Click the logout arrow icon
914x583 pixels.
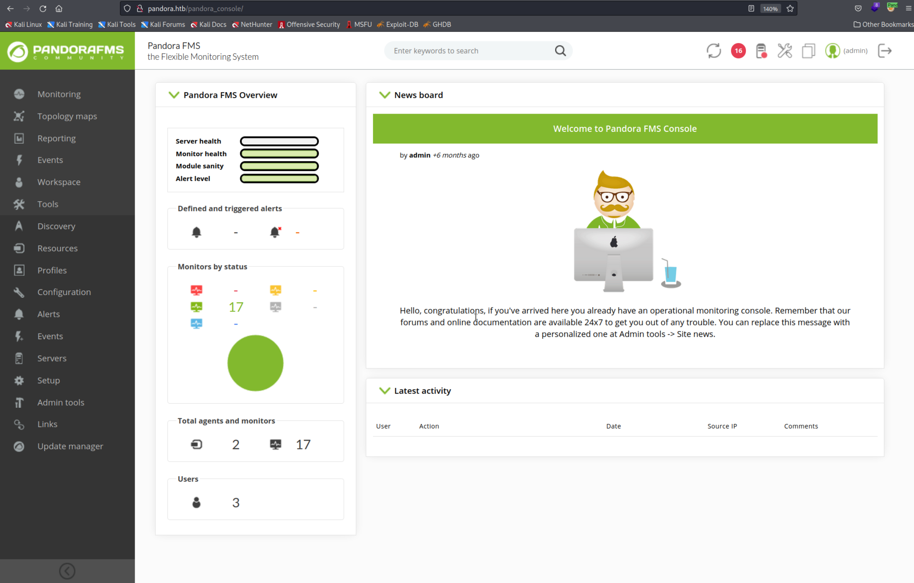[885, 51]
